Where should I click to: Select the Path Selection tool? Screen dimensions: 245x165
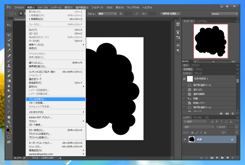click(x=9, y=106)
